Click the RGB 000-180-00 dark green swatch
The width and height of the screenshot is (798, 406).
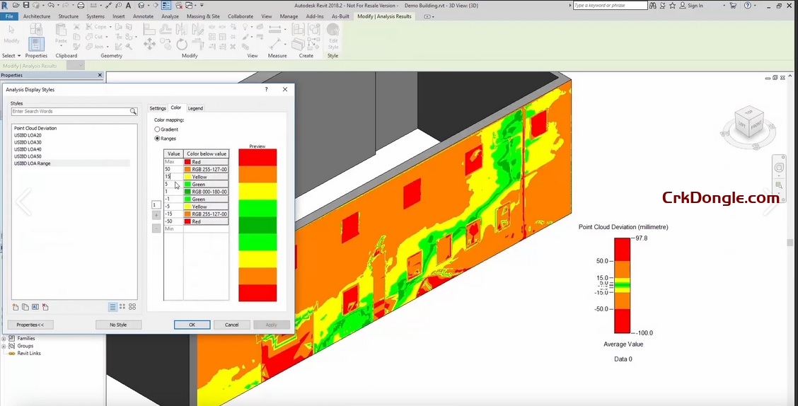tap(187, 192)
